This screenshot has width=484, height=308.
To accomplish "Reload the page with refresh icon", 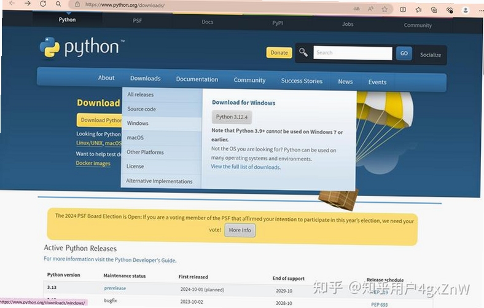I will click(43, 4).
